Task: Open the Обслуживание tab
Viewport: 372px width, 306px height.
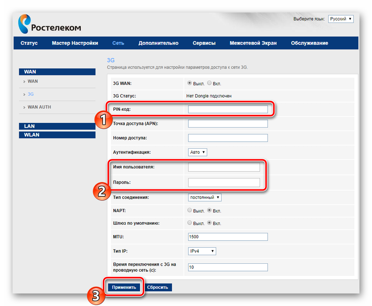Action: 309,43
